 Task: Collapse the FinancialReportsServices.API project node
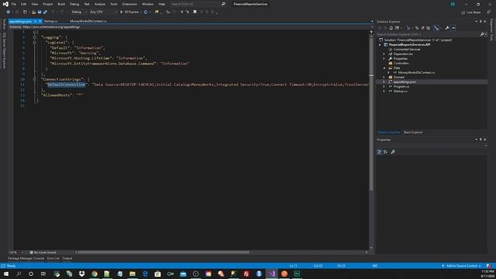click(x=380, y=45)
